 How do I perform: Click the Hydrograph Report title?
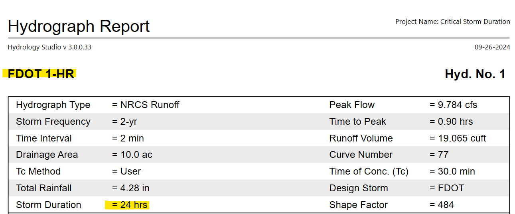tap(79, 26)
